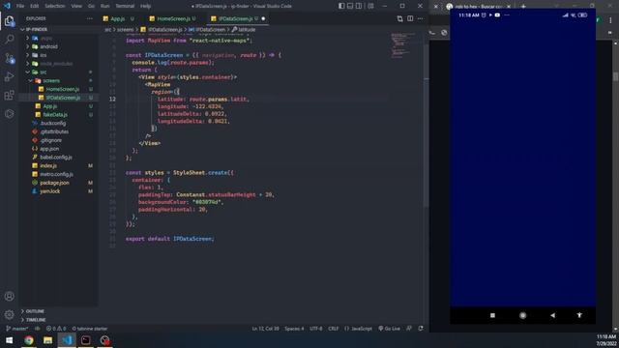Click Ln 12 Col position indicator

click(x=265, y=329)
